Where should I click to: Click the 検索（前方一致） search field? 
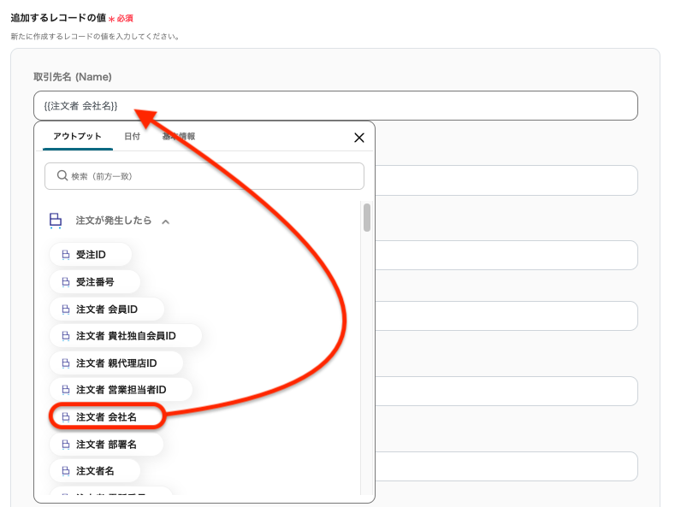204,176
